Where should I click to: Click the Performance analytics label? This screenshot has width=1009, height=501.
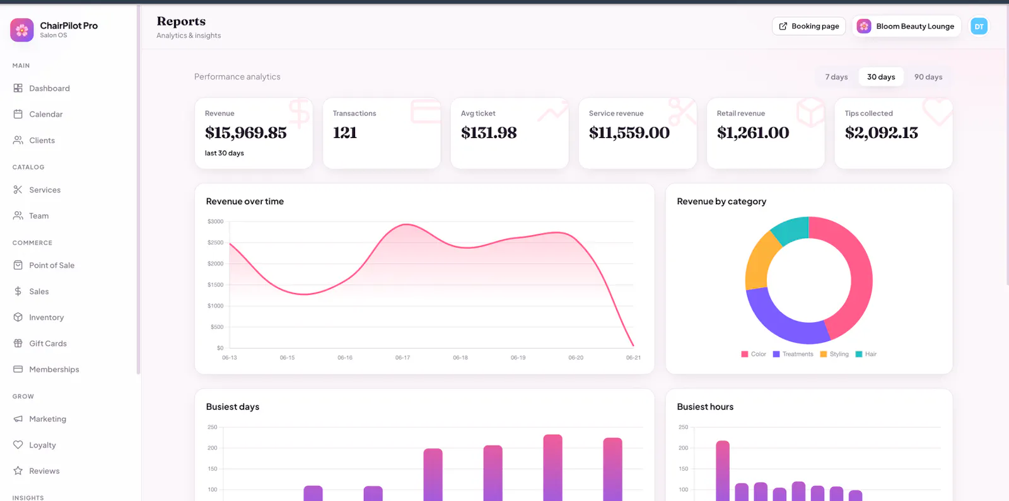tap(237, 77)
